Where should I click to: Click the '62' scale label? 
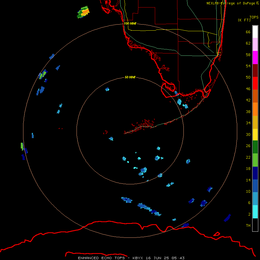pos(248,43)
